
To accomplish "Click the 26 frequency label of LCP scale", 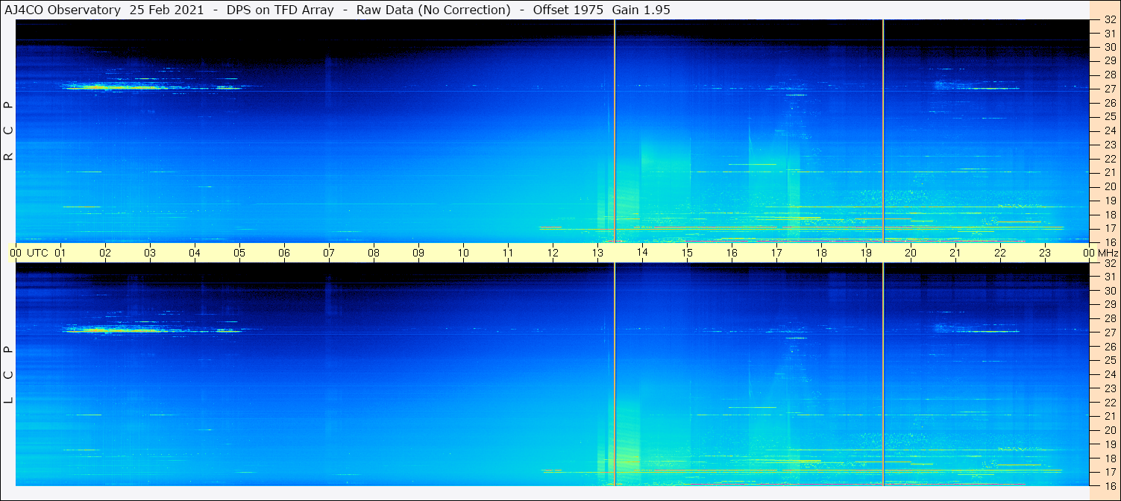I will click(x=1110, y=346).
